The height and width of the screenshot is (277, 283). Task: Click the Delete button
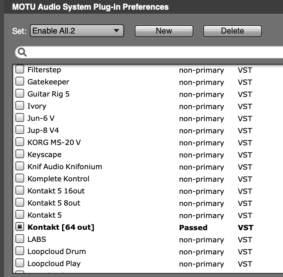click(233, 31)
